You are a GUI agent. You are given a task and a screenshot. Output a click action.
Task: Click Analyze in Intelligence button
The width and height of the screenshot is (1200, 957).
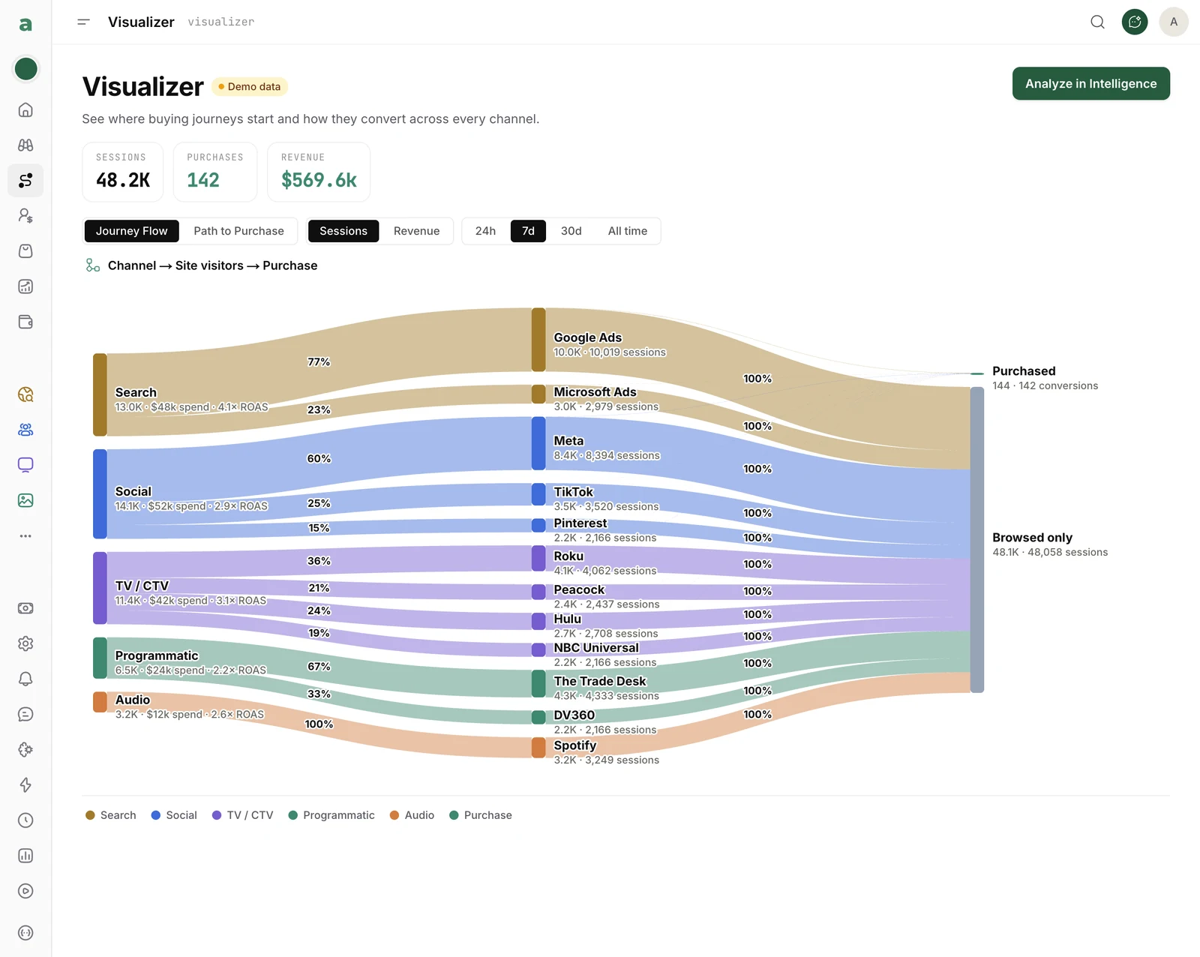pyautogui.click(x=1090, y=83)
